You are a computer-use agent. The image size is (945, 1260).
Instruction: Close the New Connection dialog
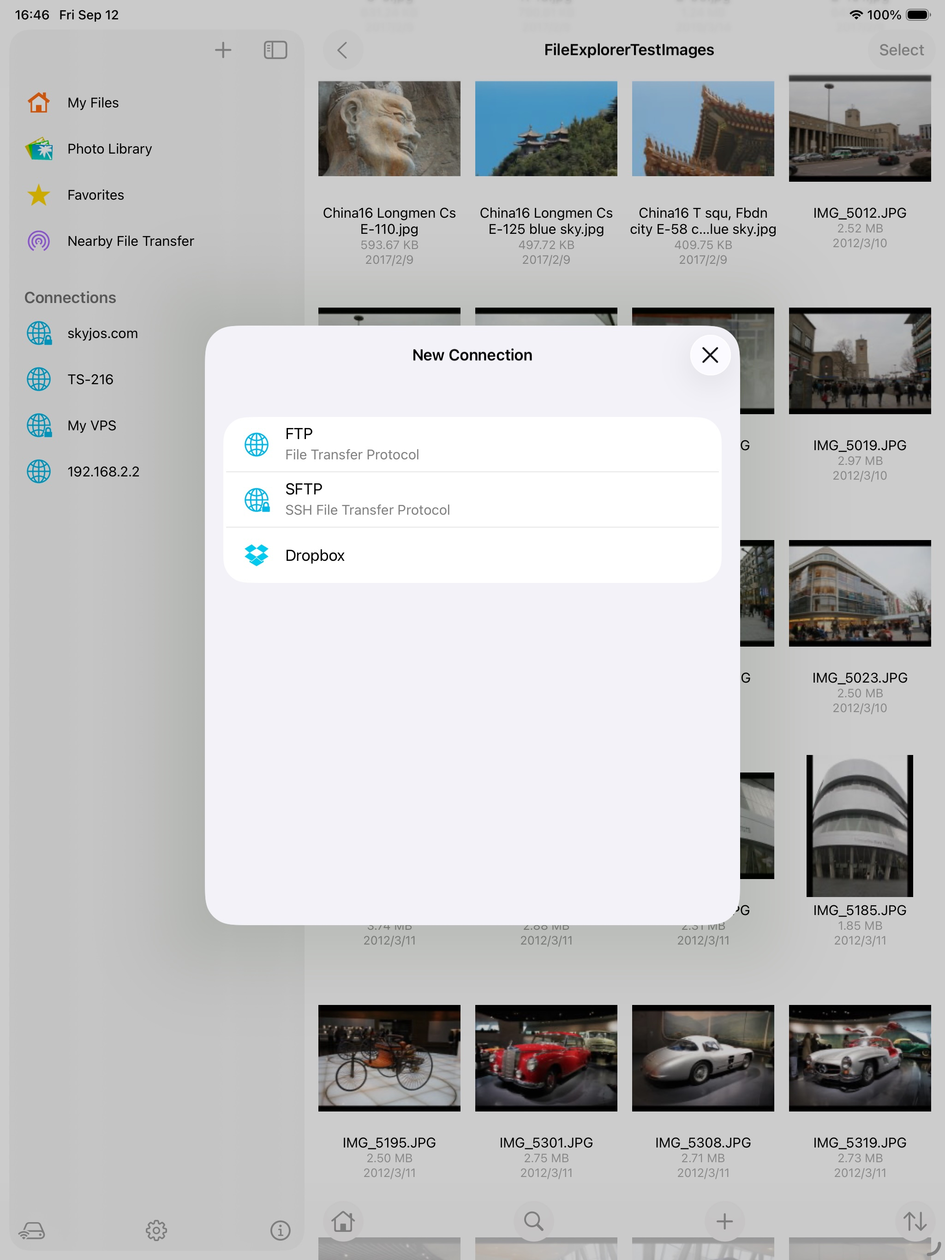point(710,355)
